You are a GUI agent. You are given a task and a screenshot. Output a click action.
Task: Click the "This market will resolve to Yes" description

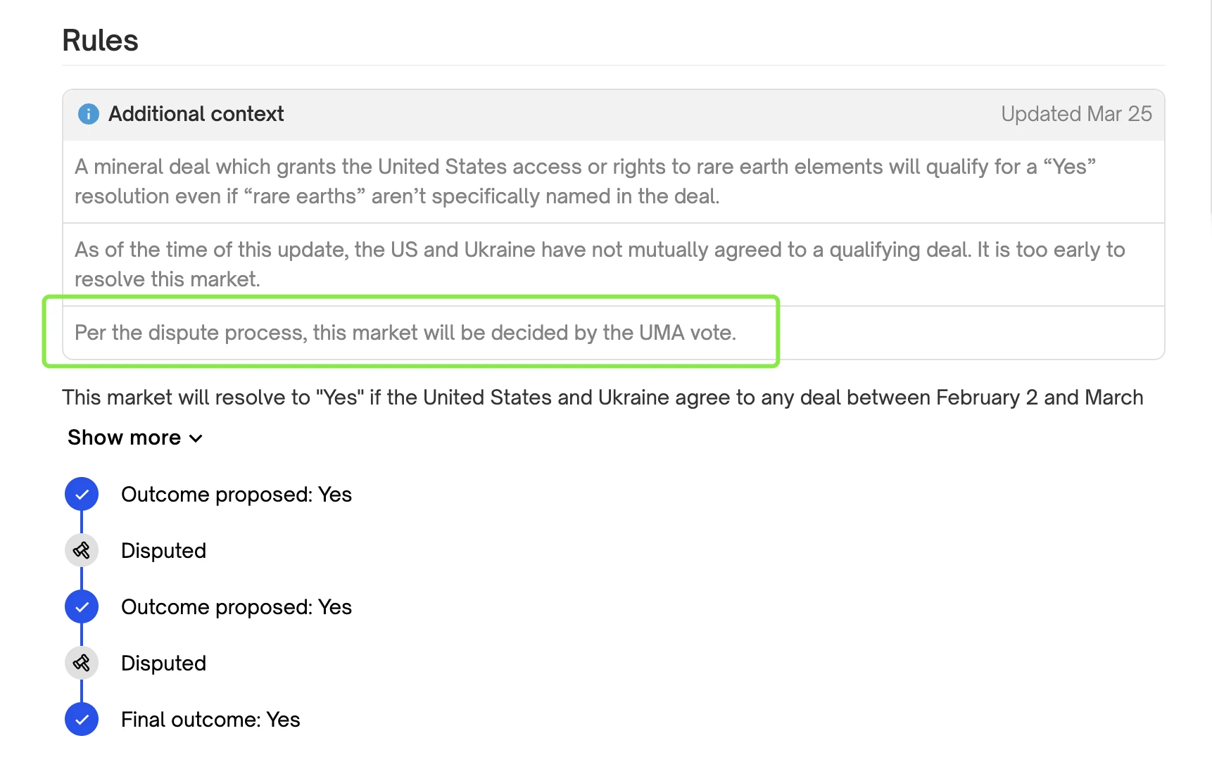click(x=602, y=397)
